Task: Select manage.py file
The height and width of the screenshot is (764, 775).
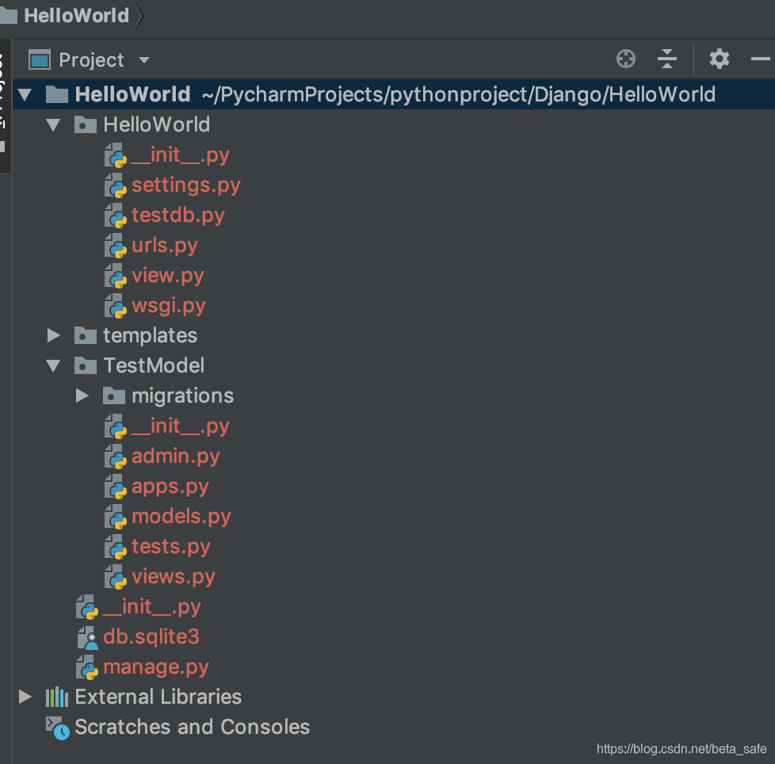Action: coord(155,667)
